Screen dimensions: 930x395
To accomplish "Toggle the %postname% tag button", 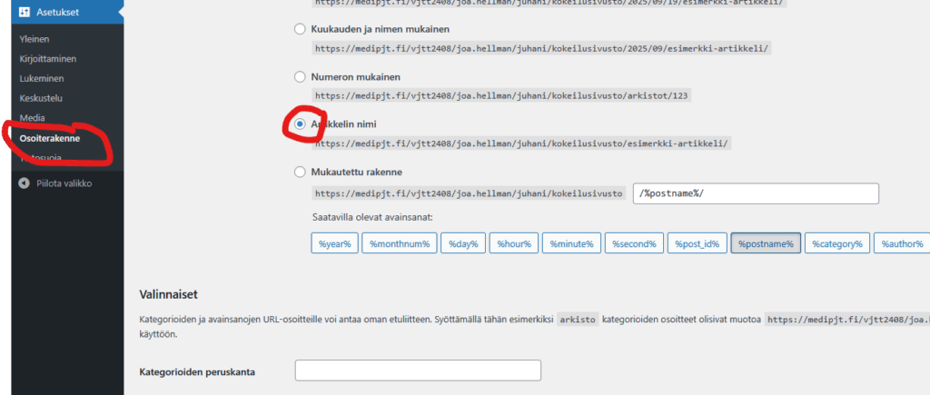I will point(766,243).
